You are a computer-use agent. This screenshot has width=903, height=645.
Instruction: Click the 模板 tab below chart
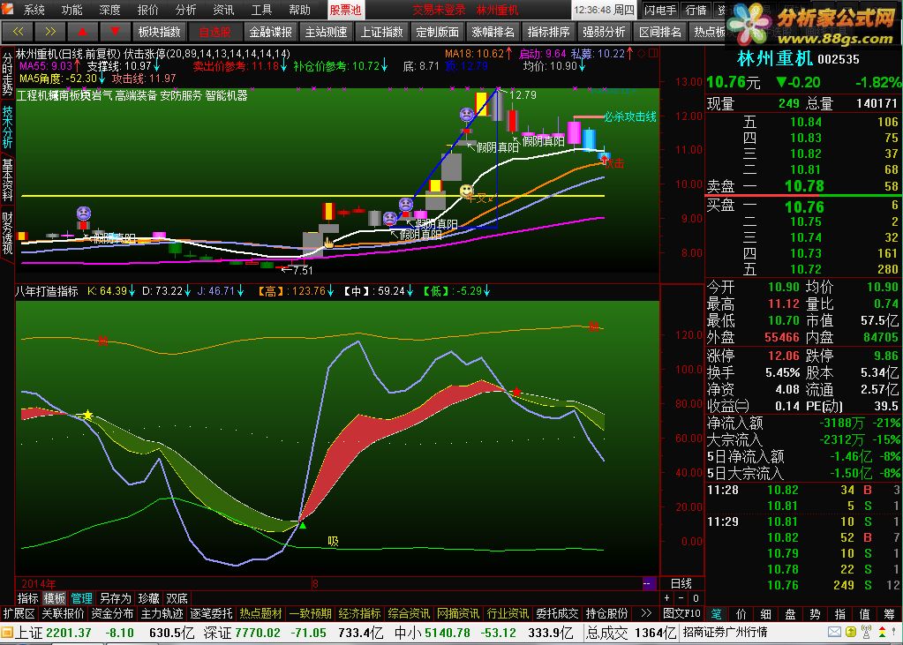(x=55, y=598)
